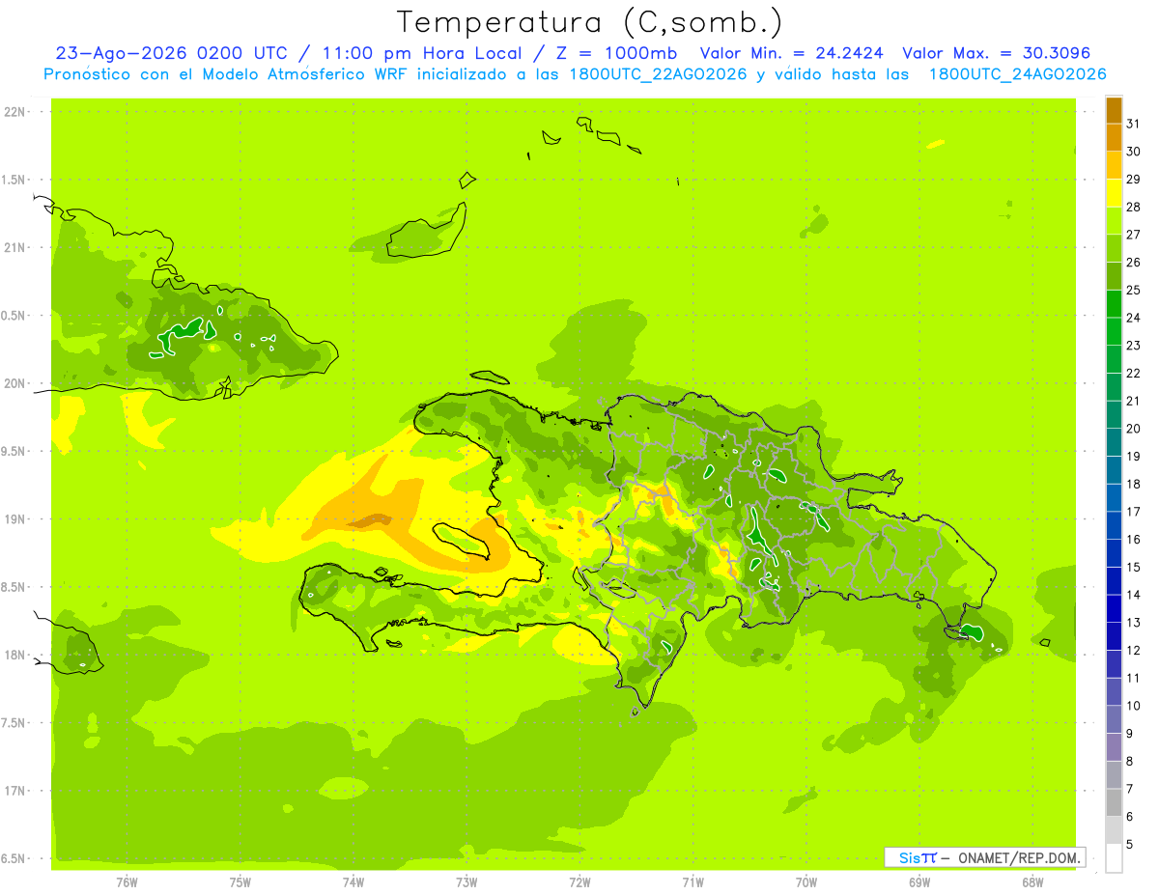Viewport: 1159px width, 895px height.
Task: Click the "76W" longitude axis label
Action: point(127,881)
